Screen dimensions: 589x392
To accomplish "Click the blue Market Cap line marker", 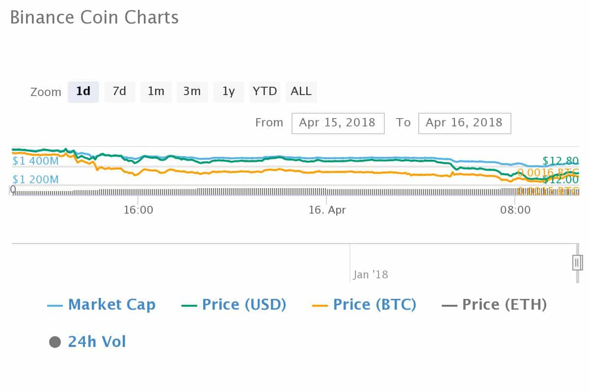I will pos(54,306).
